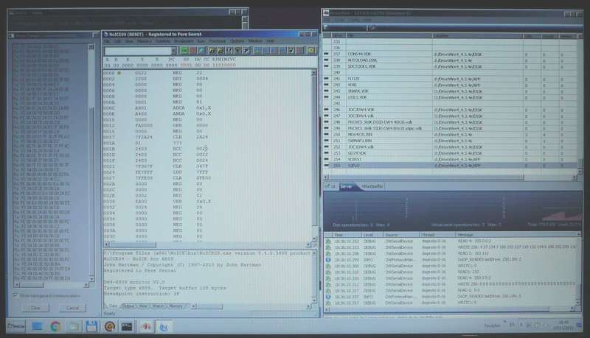Switch to the Server tab in DriveWire
Viewport: 590px width, 338px height.
click(346, 187)
